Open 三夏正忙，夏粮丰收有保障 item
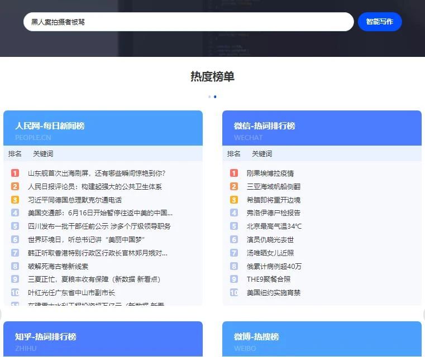Image resolution: width=425 pixels, height=357 pixels. pos(94,279)
